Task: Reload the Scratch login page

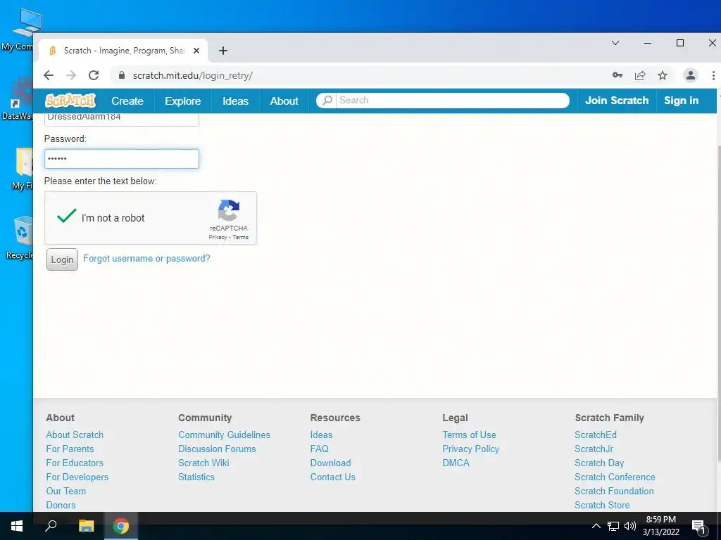Action: [94, 75]
